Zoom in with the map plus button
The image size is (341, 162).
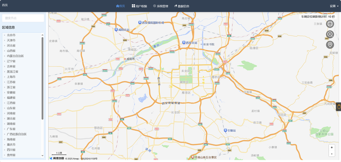332,148
